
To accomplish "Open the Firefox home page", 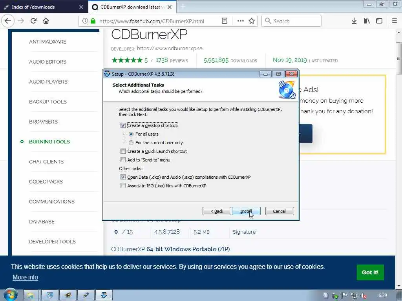I will 46,21.
